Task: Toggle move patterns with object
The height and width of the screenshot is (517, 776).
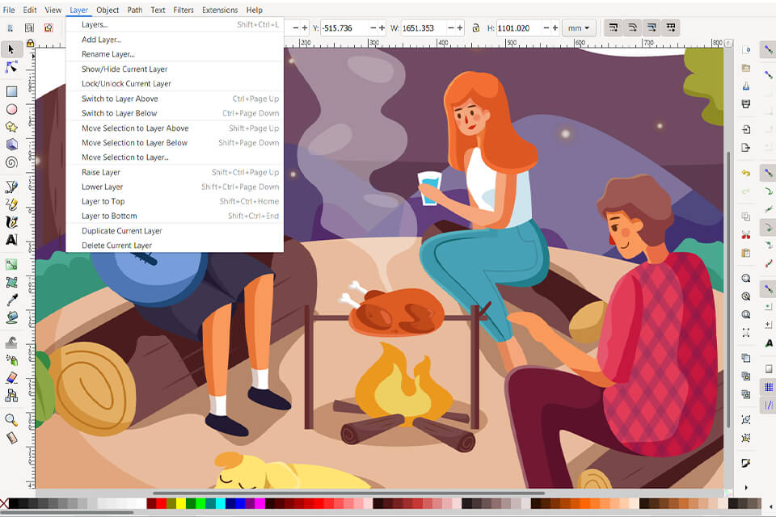Action: pyautogui.click(x=671, y=27)
